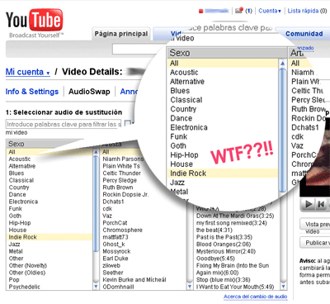Click the Vista previa button

[315, 224]
